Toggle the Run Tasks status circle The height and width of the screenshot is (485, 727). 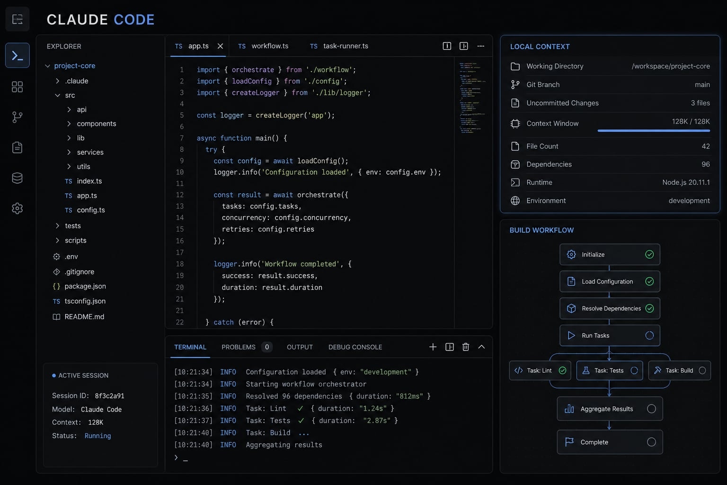pos(649,335)
